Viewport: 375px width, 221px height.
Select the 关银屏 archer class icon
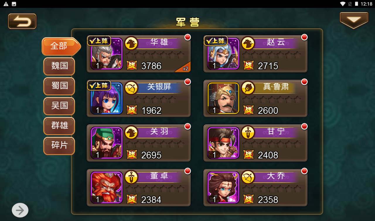[131, 88]
